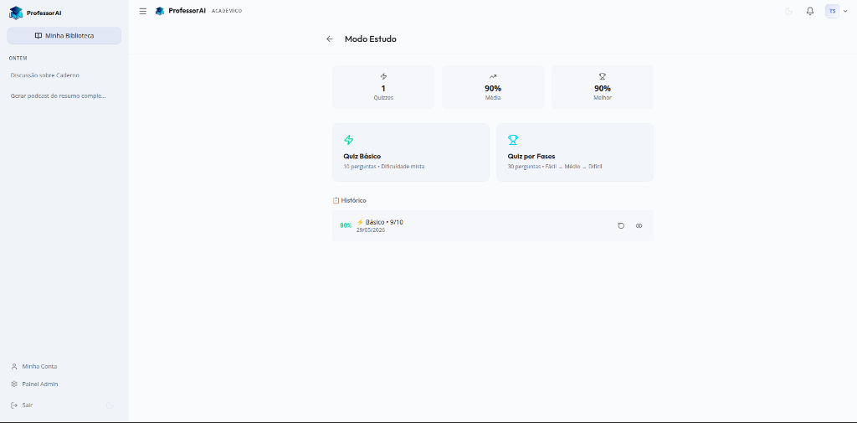
Task: Open the TS user avatar menu
Action: click(x=832, y=11)
